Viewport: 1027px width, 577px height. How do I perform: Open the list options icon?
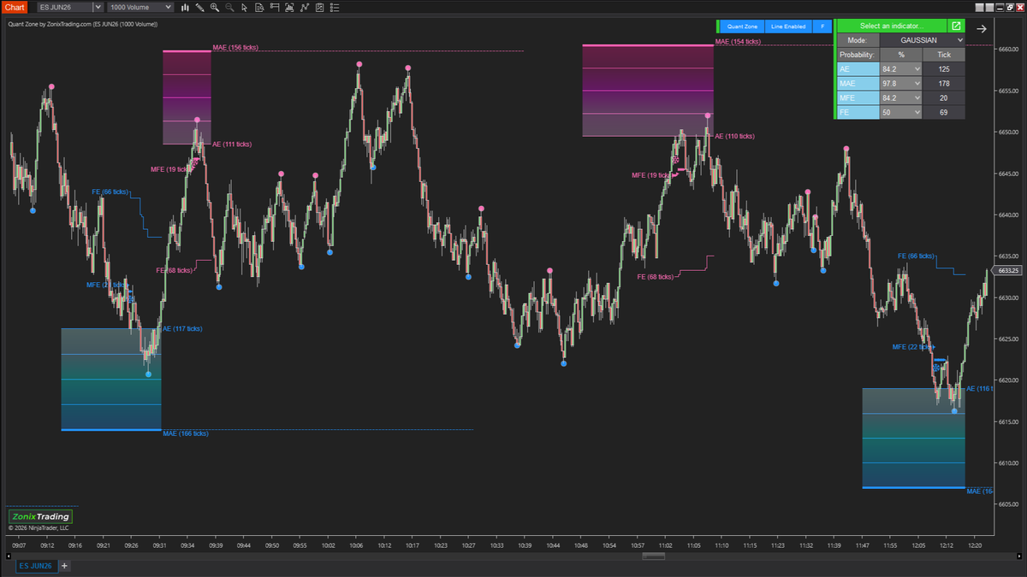pyautogui.click(x=335, y=7)
